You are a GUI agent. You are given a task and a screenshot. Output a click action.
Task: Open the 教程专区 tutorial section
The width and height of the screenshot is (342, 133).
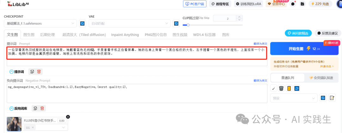220,4
